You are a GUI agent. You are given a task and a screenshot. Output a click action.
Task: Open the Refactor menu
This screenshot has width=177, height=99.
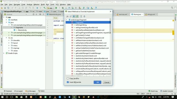tap(37, 4)
